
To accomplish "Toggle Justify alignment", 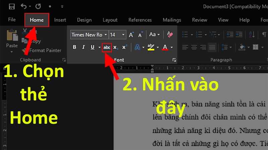I will point(212,47).
